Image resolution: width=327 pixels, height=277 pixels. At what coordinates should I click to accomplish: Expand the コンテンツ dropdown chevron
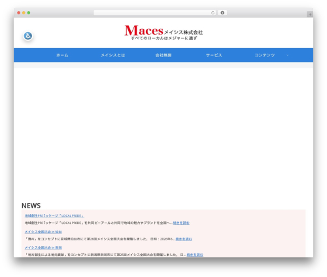288,55
